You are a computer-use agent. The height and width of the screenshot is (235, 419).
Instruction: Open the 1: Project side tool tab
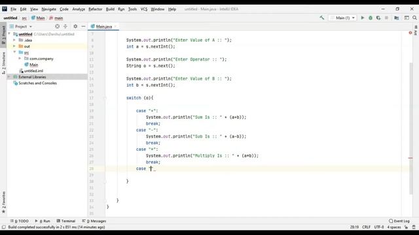[3, 35]
